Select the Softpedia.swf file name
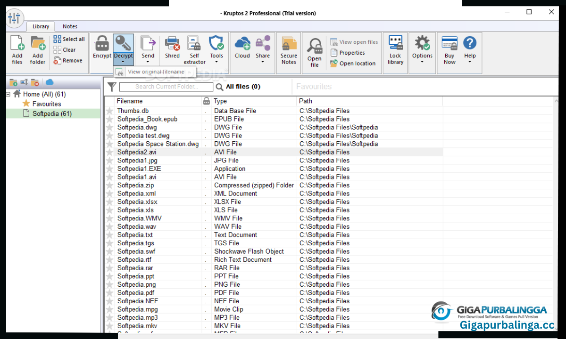The image size is (566, 339). (x=136, y=251)
